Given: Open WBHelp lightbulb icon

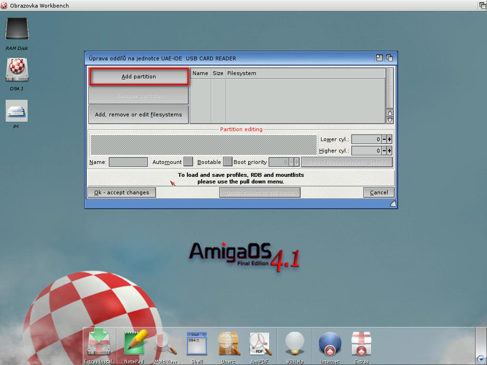Looking at the screenshot, I should point(294,343).
